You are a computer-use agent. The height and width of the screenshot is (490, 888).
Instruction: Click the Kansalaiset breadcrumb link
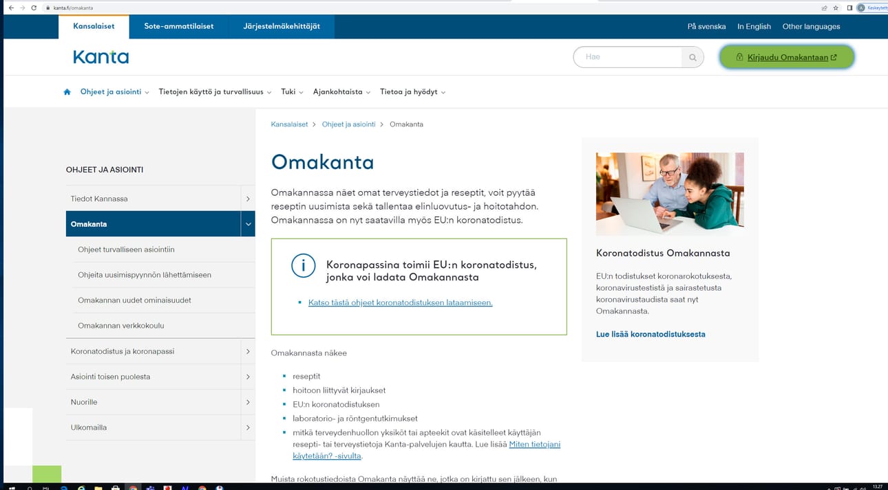[289, 124]
